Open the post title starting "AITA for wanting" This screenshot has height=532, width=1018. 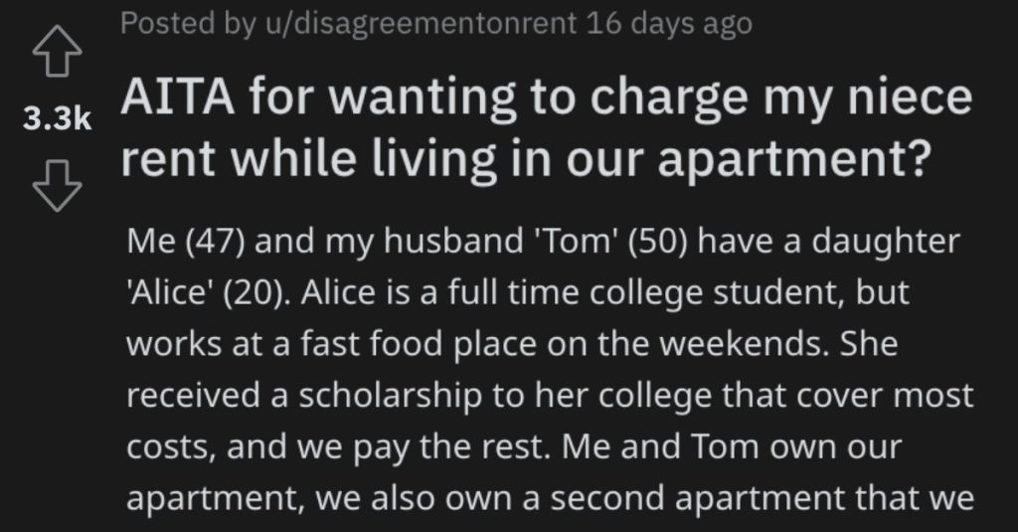(546, 128)
